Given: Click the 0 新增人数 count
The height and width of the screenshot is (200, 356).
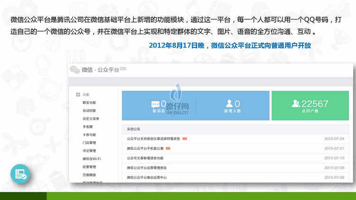Looking at the screenshot, I should (x=237, y=104).
